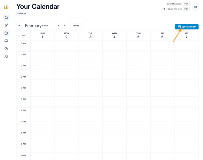Click the time zone switch icon

coord(164,9)
